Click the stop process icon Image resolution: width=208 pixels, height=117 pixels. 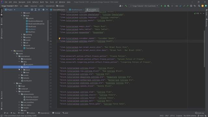click(172, 6)
